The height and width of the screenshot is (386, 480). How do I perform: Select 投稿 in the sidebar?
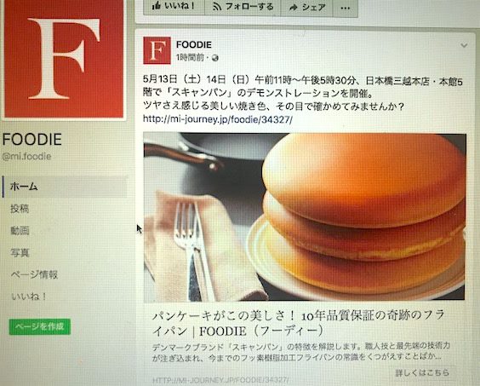(20, 209)
